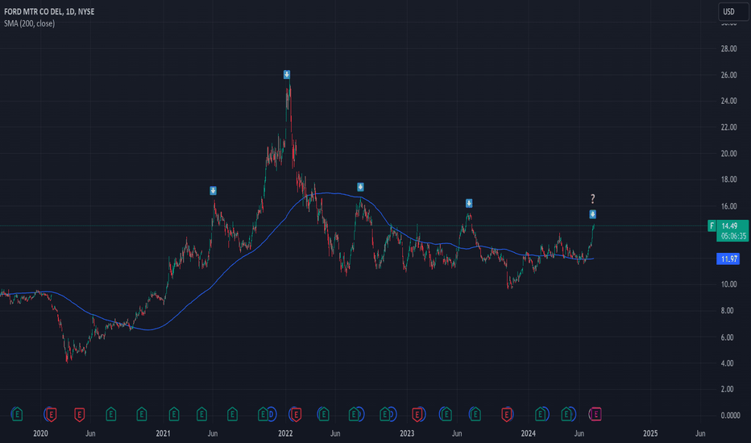751x443 pixels.
Task: Open the green earnings marker just before Jun 2024
Action: pos(566,414)
